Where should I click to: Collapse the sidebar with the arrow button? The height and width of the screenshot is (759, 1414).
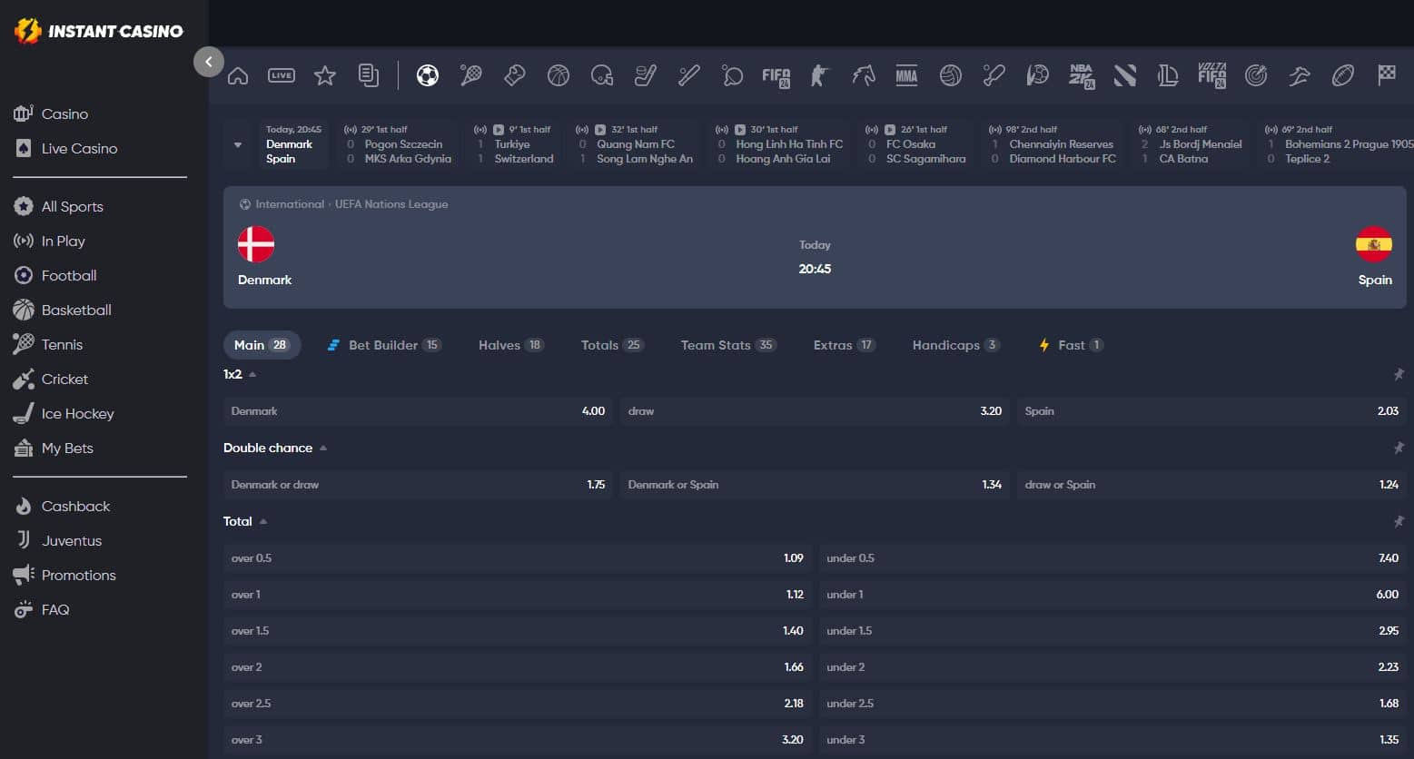209,62
